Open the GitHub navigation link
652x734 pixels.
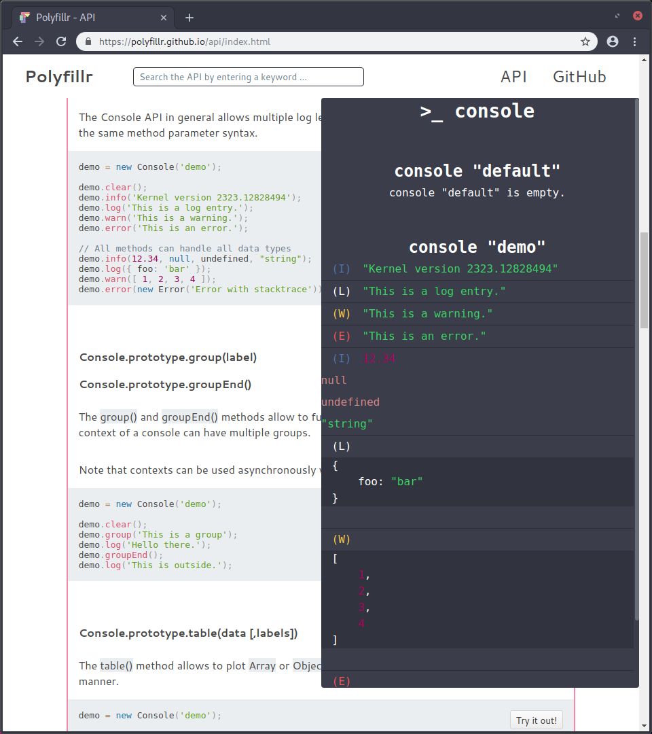point(579,77)
